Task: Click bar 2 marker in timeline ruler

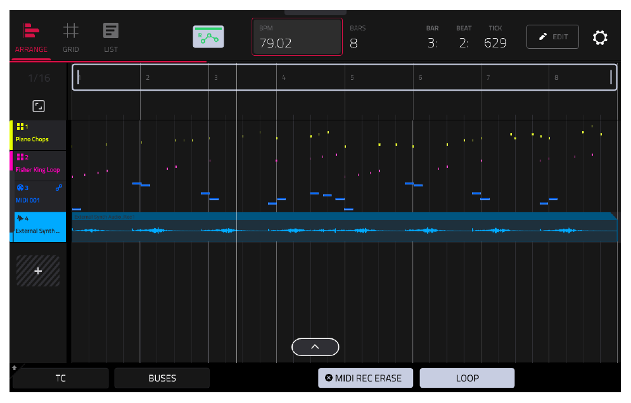Action: click(x=148, y=78)
